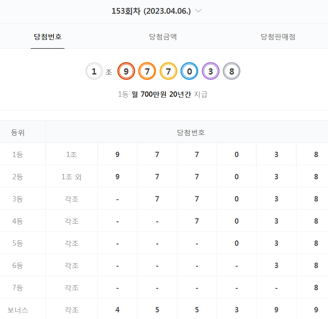328x319 pixels.
Task: Click the text 월 700만원 20년간
Action: tap(161, 95)
